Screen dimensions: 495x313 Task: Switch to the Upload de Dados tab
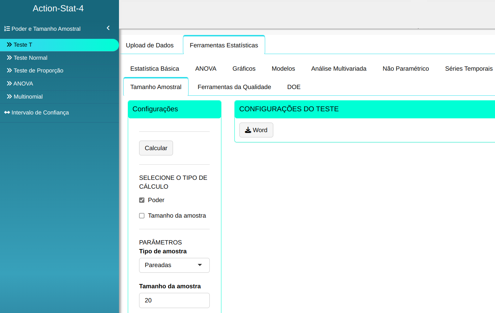click(x=150, y=45)
